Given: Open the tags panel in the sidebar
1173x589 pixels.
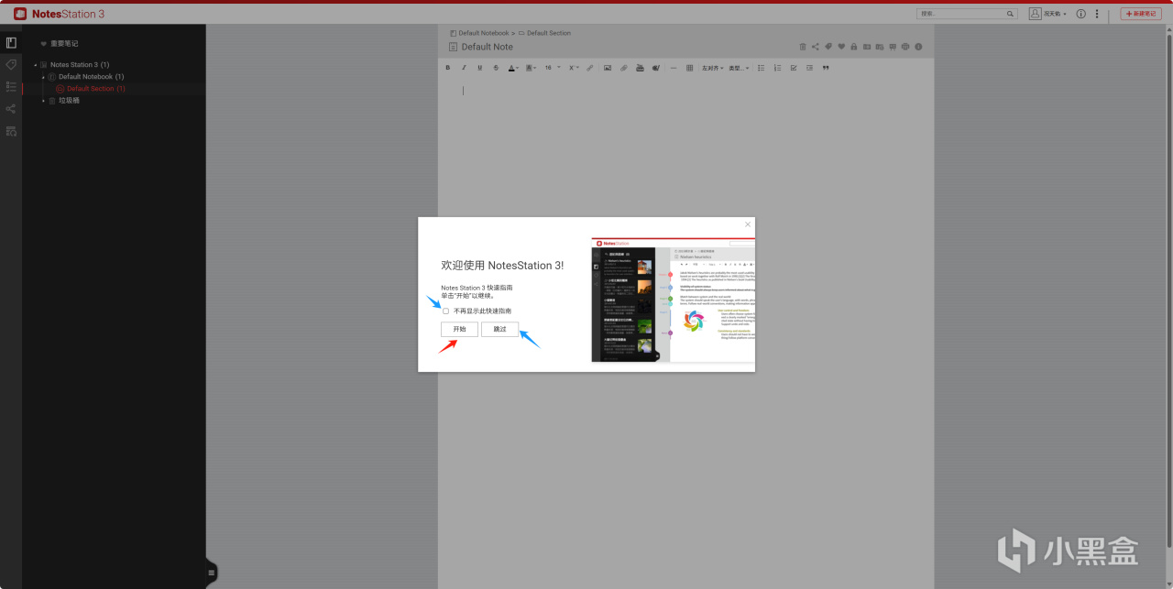Looking at the screenshot, I should 11,65.
